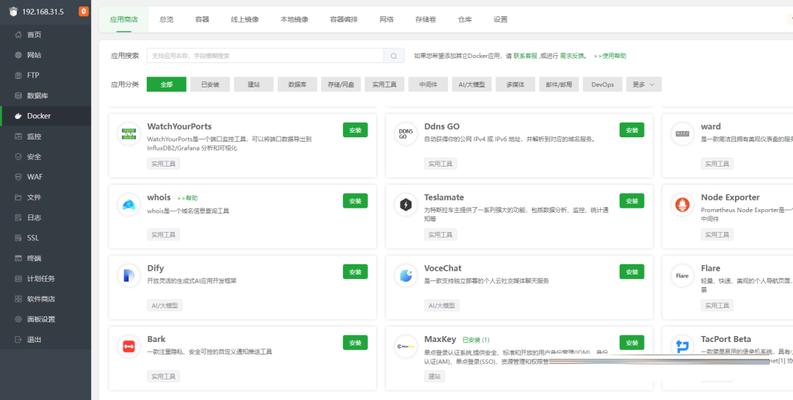The image size is (793, 400).
Task: Expand the 更多 categories dropdown
Action: click(643, 84)
